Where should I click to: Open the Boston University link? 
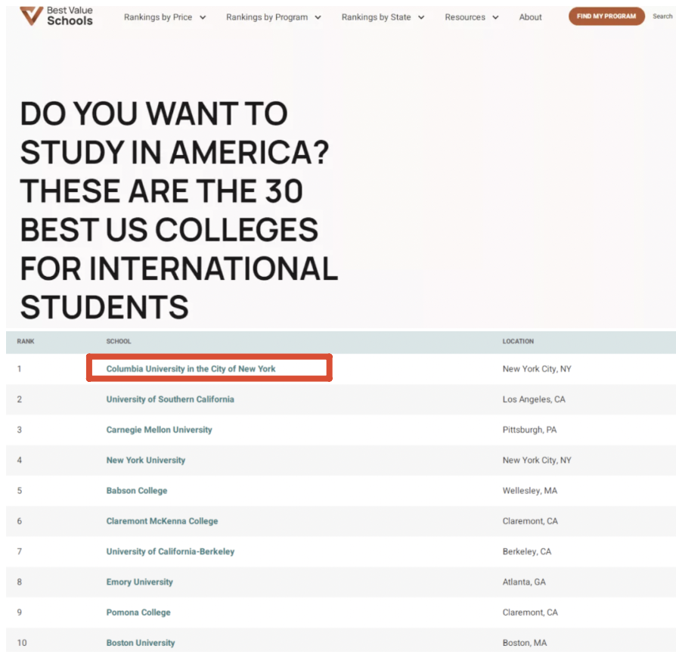point(141,643)
